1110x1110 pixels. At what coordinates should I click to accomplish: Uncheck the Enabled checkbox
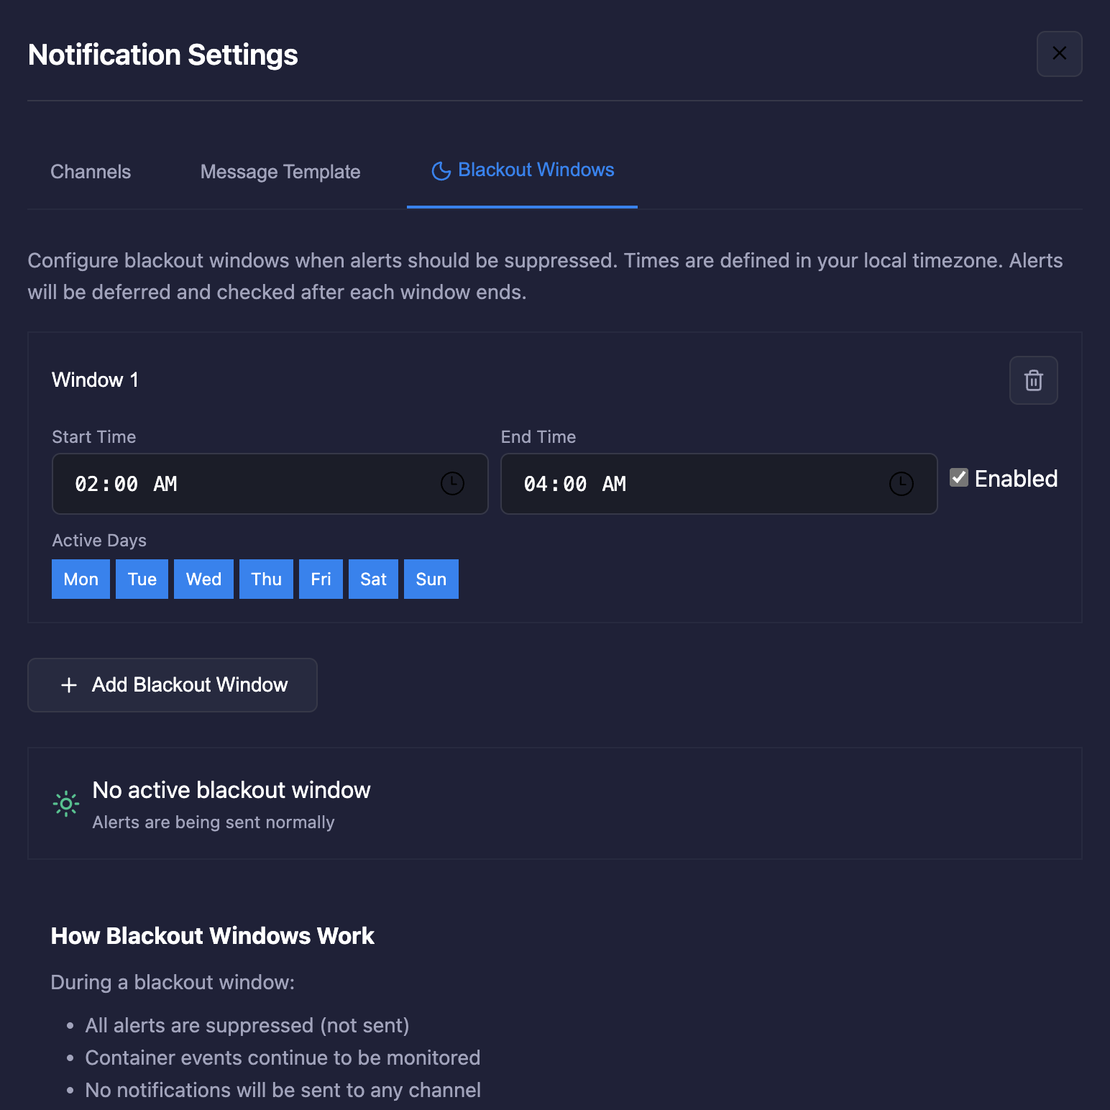click(x=959, y=478)
